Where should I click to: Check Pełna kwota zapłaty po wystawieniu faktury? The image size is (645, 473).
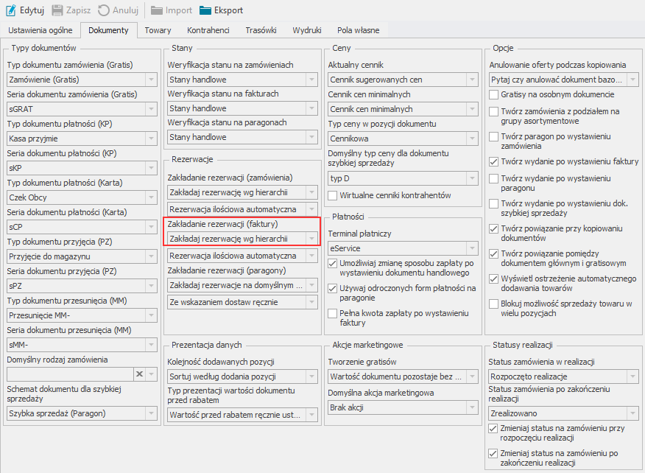334,313
